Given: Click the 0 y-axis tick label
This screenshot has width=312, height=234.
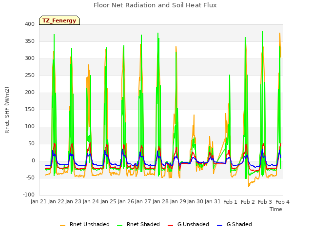Looking at the screenshot, I should tap(33, 161).
